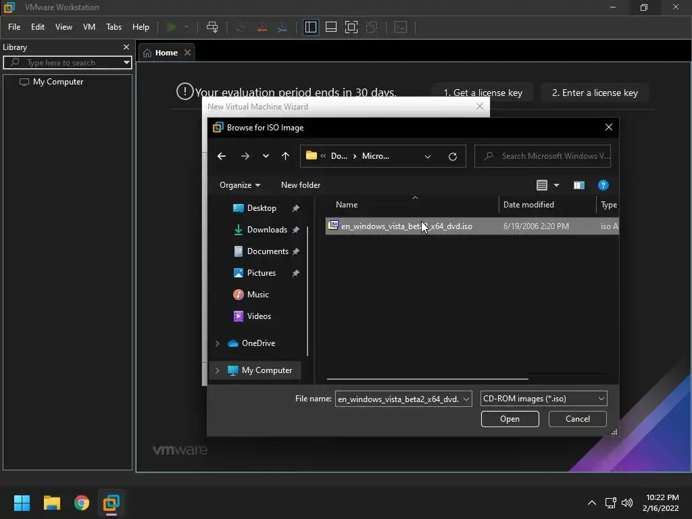The height and width of the screenshot is (519, 692).
Task: Sort files by Name column
Action: click(347, 205)
